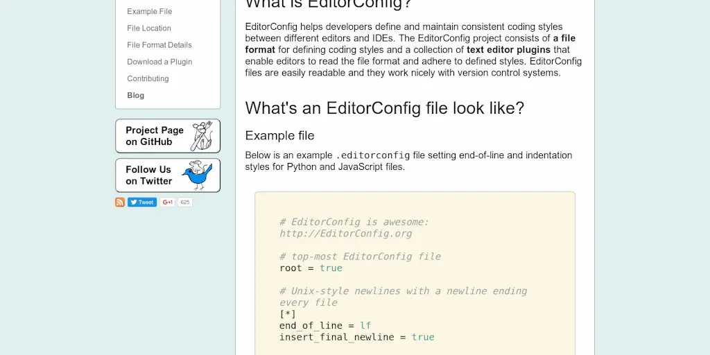Image resolution: width=710 pixels, height=355 pixels.
Task: Click Follow Us on Twitter button
Action: (x=168, y=175)
